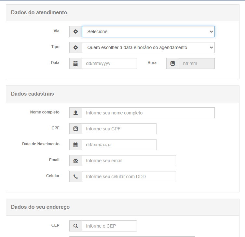Viewport: 245px width, 237px height.
Task: Click the phone icon beside Celular
Action: click(x=76, y=177)
